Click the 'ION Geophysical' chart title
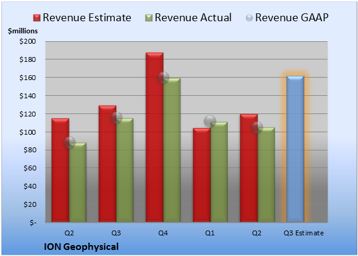 [82, 247]
